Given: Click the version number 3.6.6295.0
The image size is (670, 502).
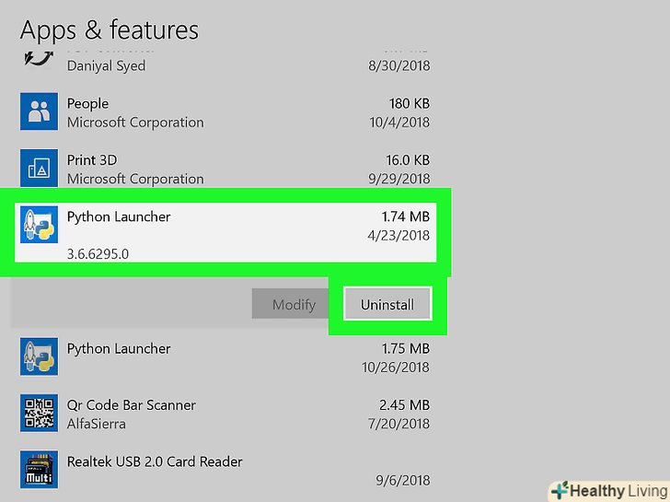Looking at the screenshot, I should 98,254.
